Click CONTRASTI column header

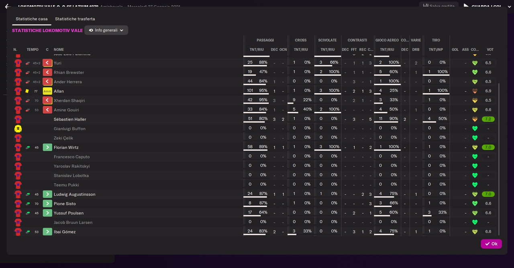[x=357, y=40]
